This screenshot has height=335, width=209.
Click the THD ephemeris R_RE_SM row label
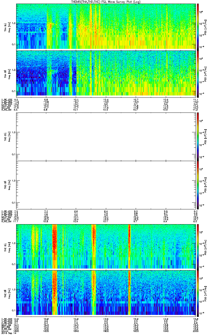pyautogui.click(x=6, y=221)
